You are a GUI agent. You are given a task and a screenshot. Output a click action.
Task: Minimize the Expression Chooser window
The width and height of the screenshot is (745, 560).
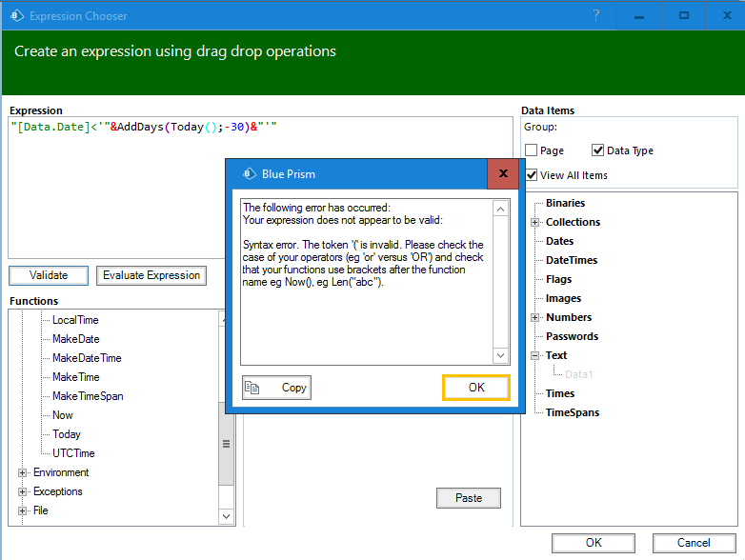tap(639, 16)
